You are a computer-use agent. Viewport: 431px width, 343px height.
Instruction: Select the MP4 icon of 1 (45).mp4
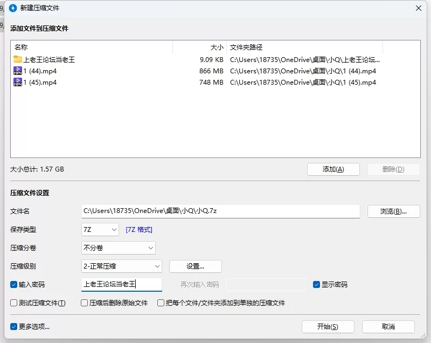pos(18,82)
